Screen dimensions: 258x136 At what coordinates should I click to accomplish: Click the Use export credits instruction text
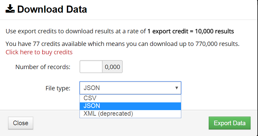[x=76, y=31]
